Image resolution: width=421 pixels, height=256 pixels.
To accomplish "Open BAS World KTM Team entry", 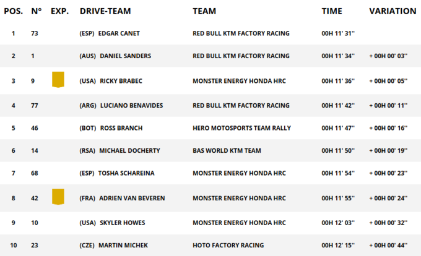I will click(x=227, y=150).
